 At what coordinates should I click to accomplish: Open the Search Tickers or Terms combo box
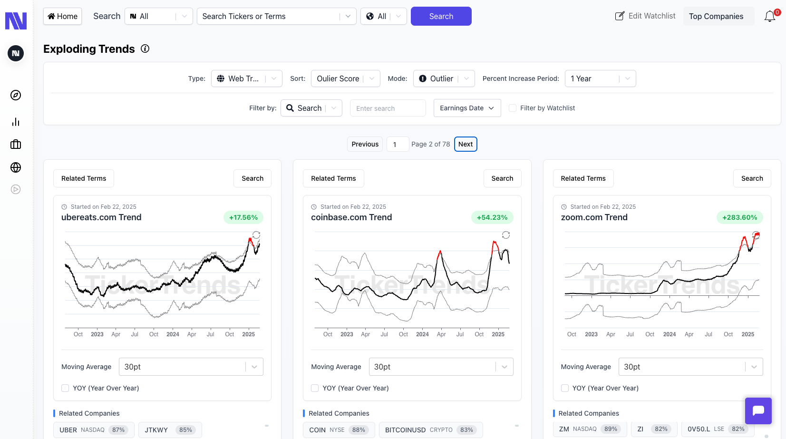[277, 16]
